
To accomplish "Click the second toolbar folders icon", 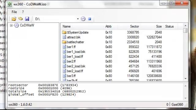I will click(21, 19).
